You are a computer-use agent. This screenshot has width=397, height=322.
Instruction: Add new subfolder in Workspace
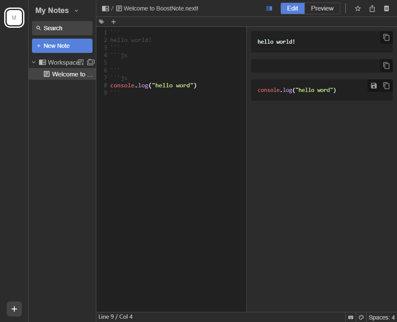(91, 62)
